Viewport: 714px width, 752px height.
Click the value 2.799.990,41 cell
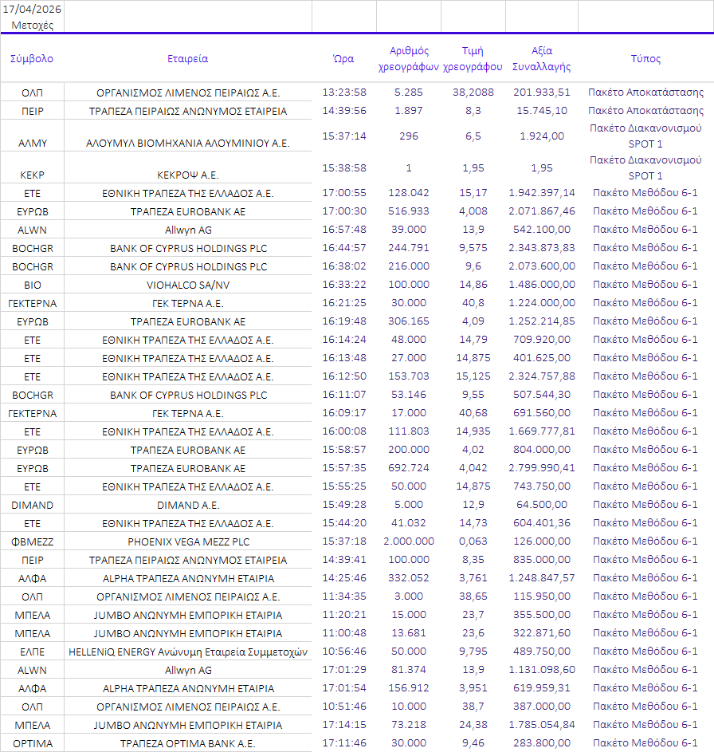pyautogui.click(x=542, y=467)
